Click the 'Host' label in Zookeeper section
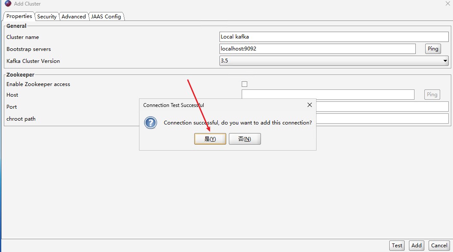 12,95
